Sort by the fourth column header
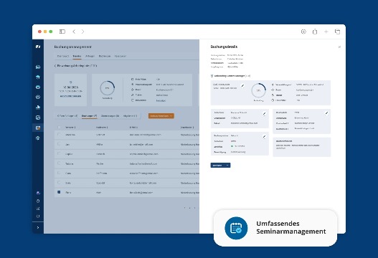This screenshot has height=258, width=378. [x=187, y=127]
